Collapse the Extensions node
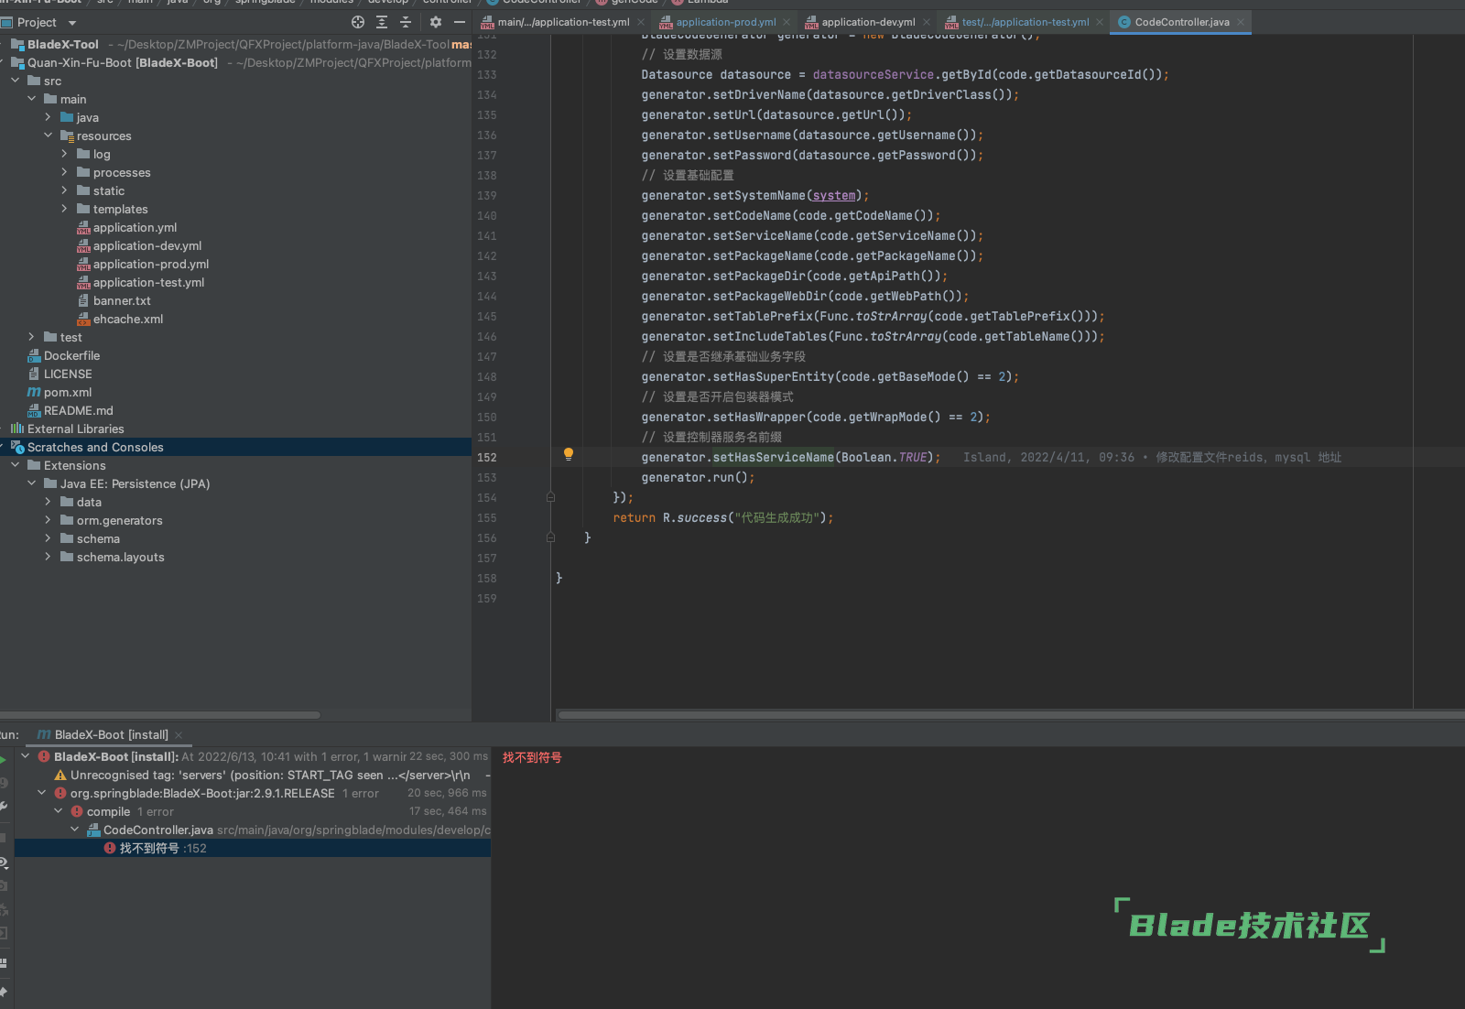The image size is (1465, 1009). 16,465
